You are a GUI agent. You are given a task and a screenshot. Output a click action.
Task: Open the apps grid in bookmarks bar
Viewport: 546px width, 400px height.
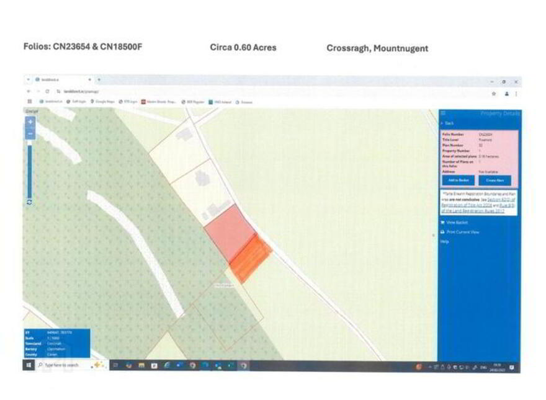tap(30, 101)
